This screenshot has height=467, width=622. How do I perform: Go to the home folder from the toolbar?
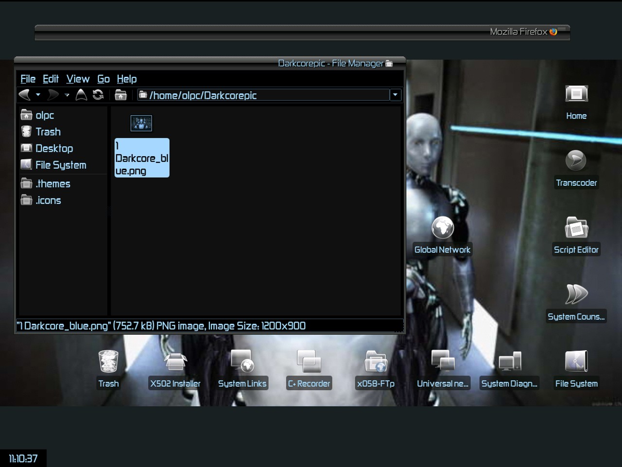click(121, 95)
